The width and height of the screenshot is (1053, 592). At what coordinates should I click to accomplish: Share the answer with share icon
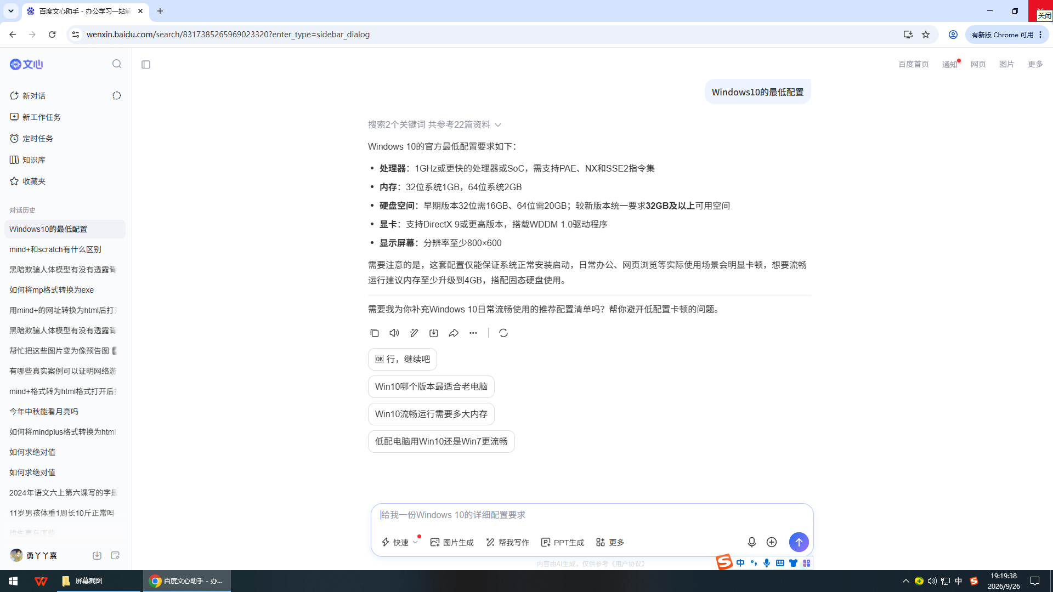(x=454, y=333)
